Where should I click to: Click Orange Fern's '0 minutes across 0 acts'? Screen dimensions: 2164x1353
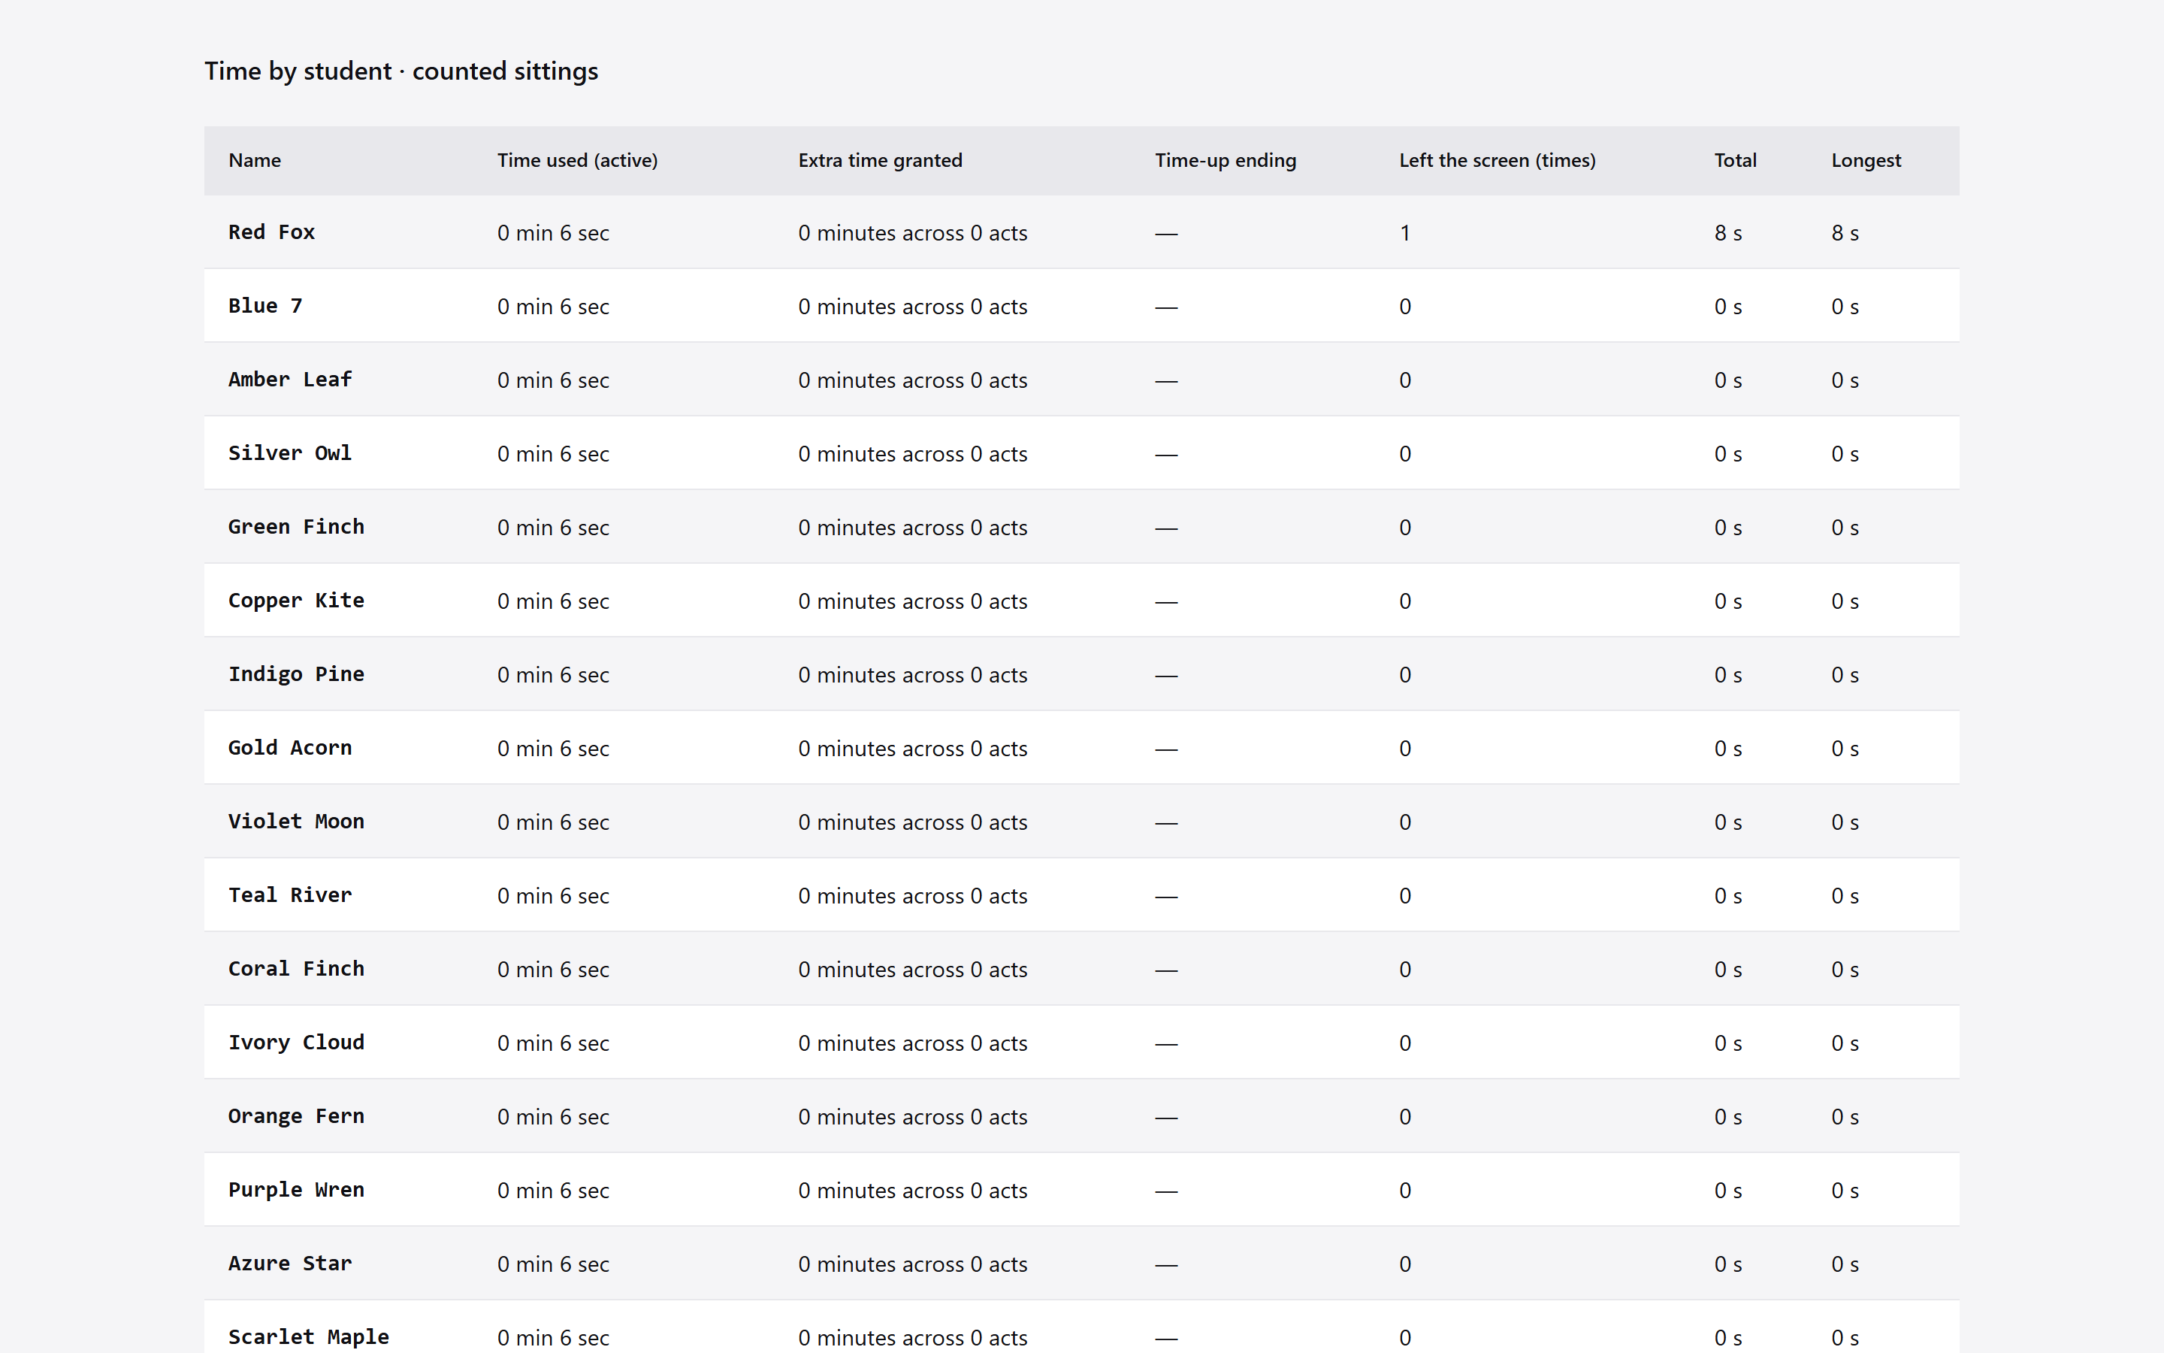(913, 1117)
